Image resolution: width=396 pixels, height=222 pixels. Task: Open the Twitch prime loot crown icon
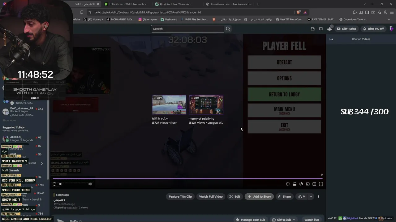pos(329,29)
